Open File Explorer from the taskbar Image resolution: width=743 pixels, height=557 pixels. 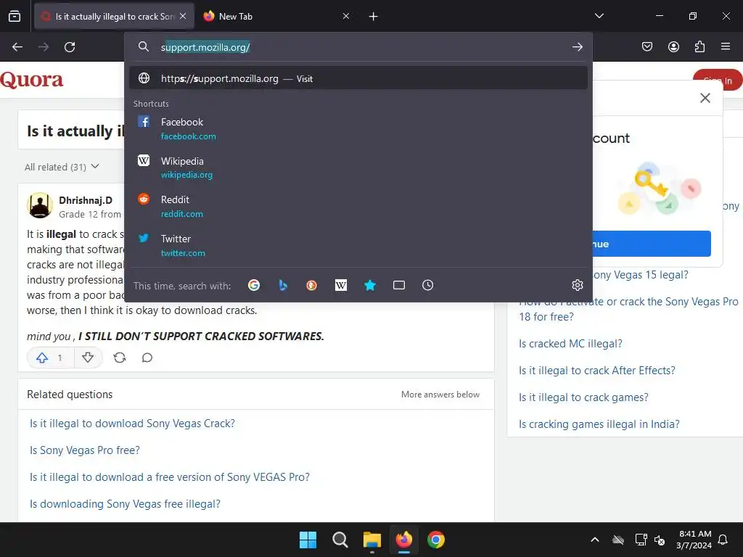point(372,540)
